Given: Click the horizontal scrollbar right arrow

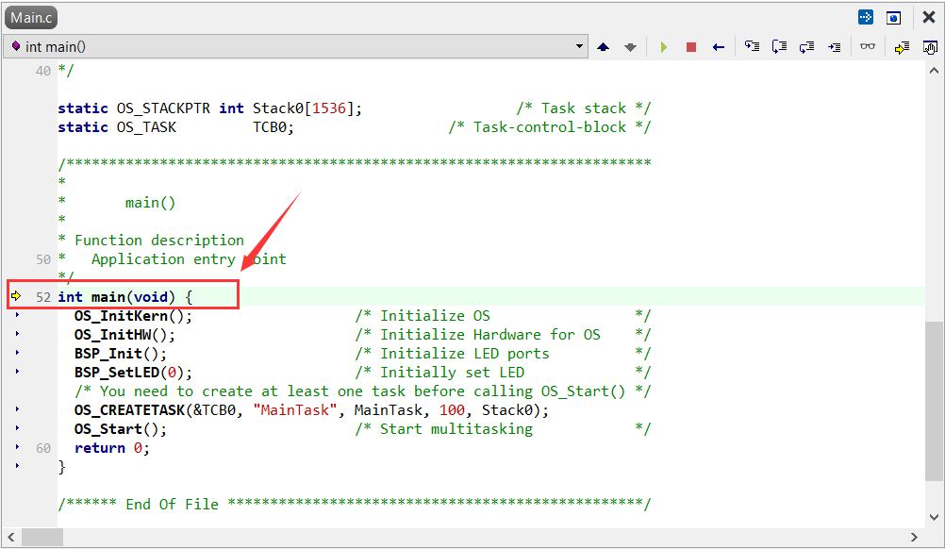Looking at the screenshot, I should click(x=914, y=537).
